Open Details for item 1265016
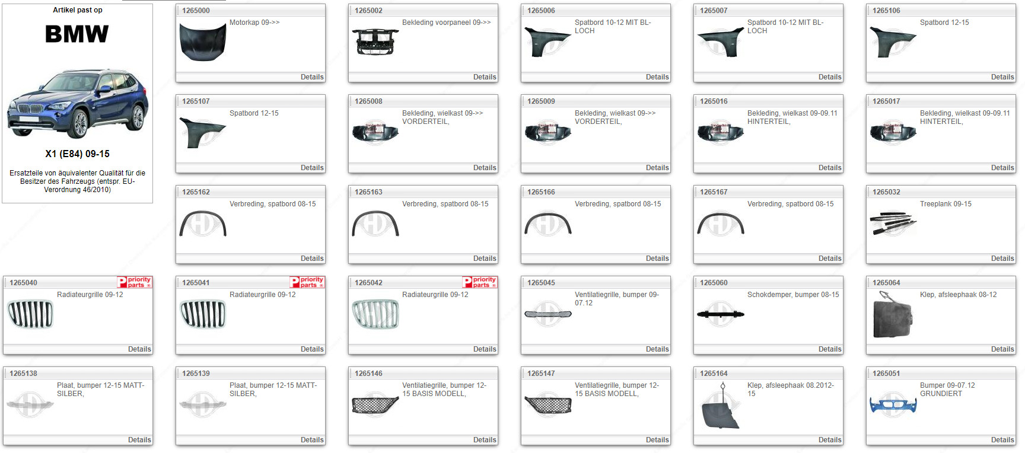 click(x=830, y=168)
